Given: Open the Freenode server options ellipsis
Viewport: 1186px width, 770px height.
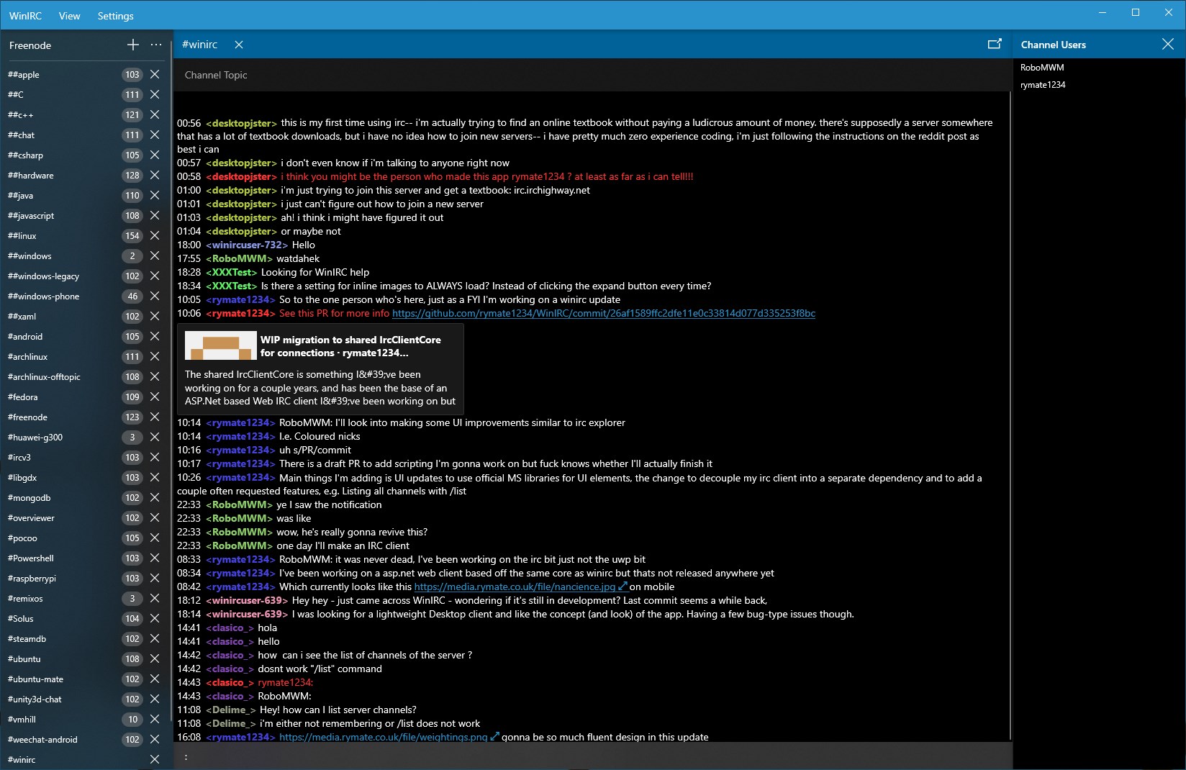Looking at the screenshot, I should click(156, 45).
